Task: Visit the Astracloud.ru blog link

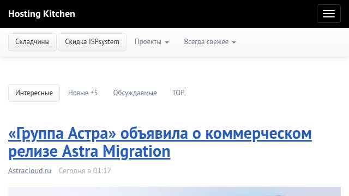Action: click(x=29, y=170)
